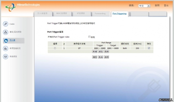Open the parental control sidebar icon
The width and height of the screenshot is (174, 102).
5,48
